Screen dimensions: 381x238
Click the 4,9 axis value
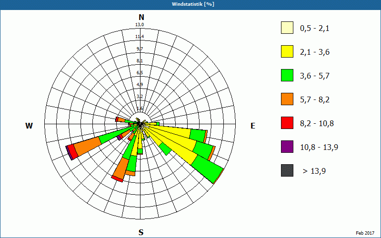coord(140,85)
